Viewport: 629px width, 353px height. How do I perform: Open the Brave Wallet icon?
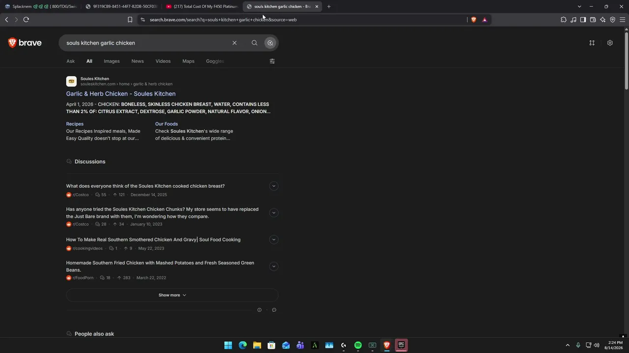click(x=593, y=20)
